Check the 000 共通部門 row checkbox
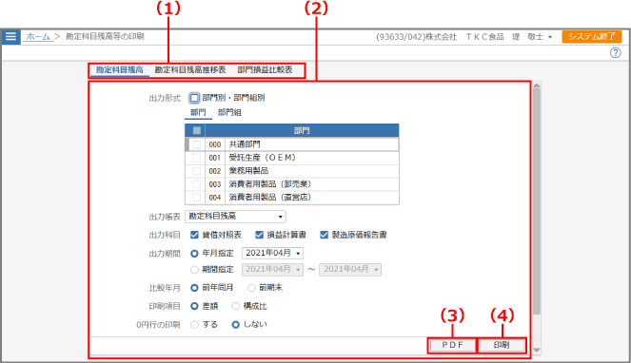Screen dimensions: 631x363 pos(196,144)
